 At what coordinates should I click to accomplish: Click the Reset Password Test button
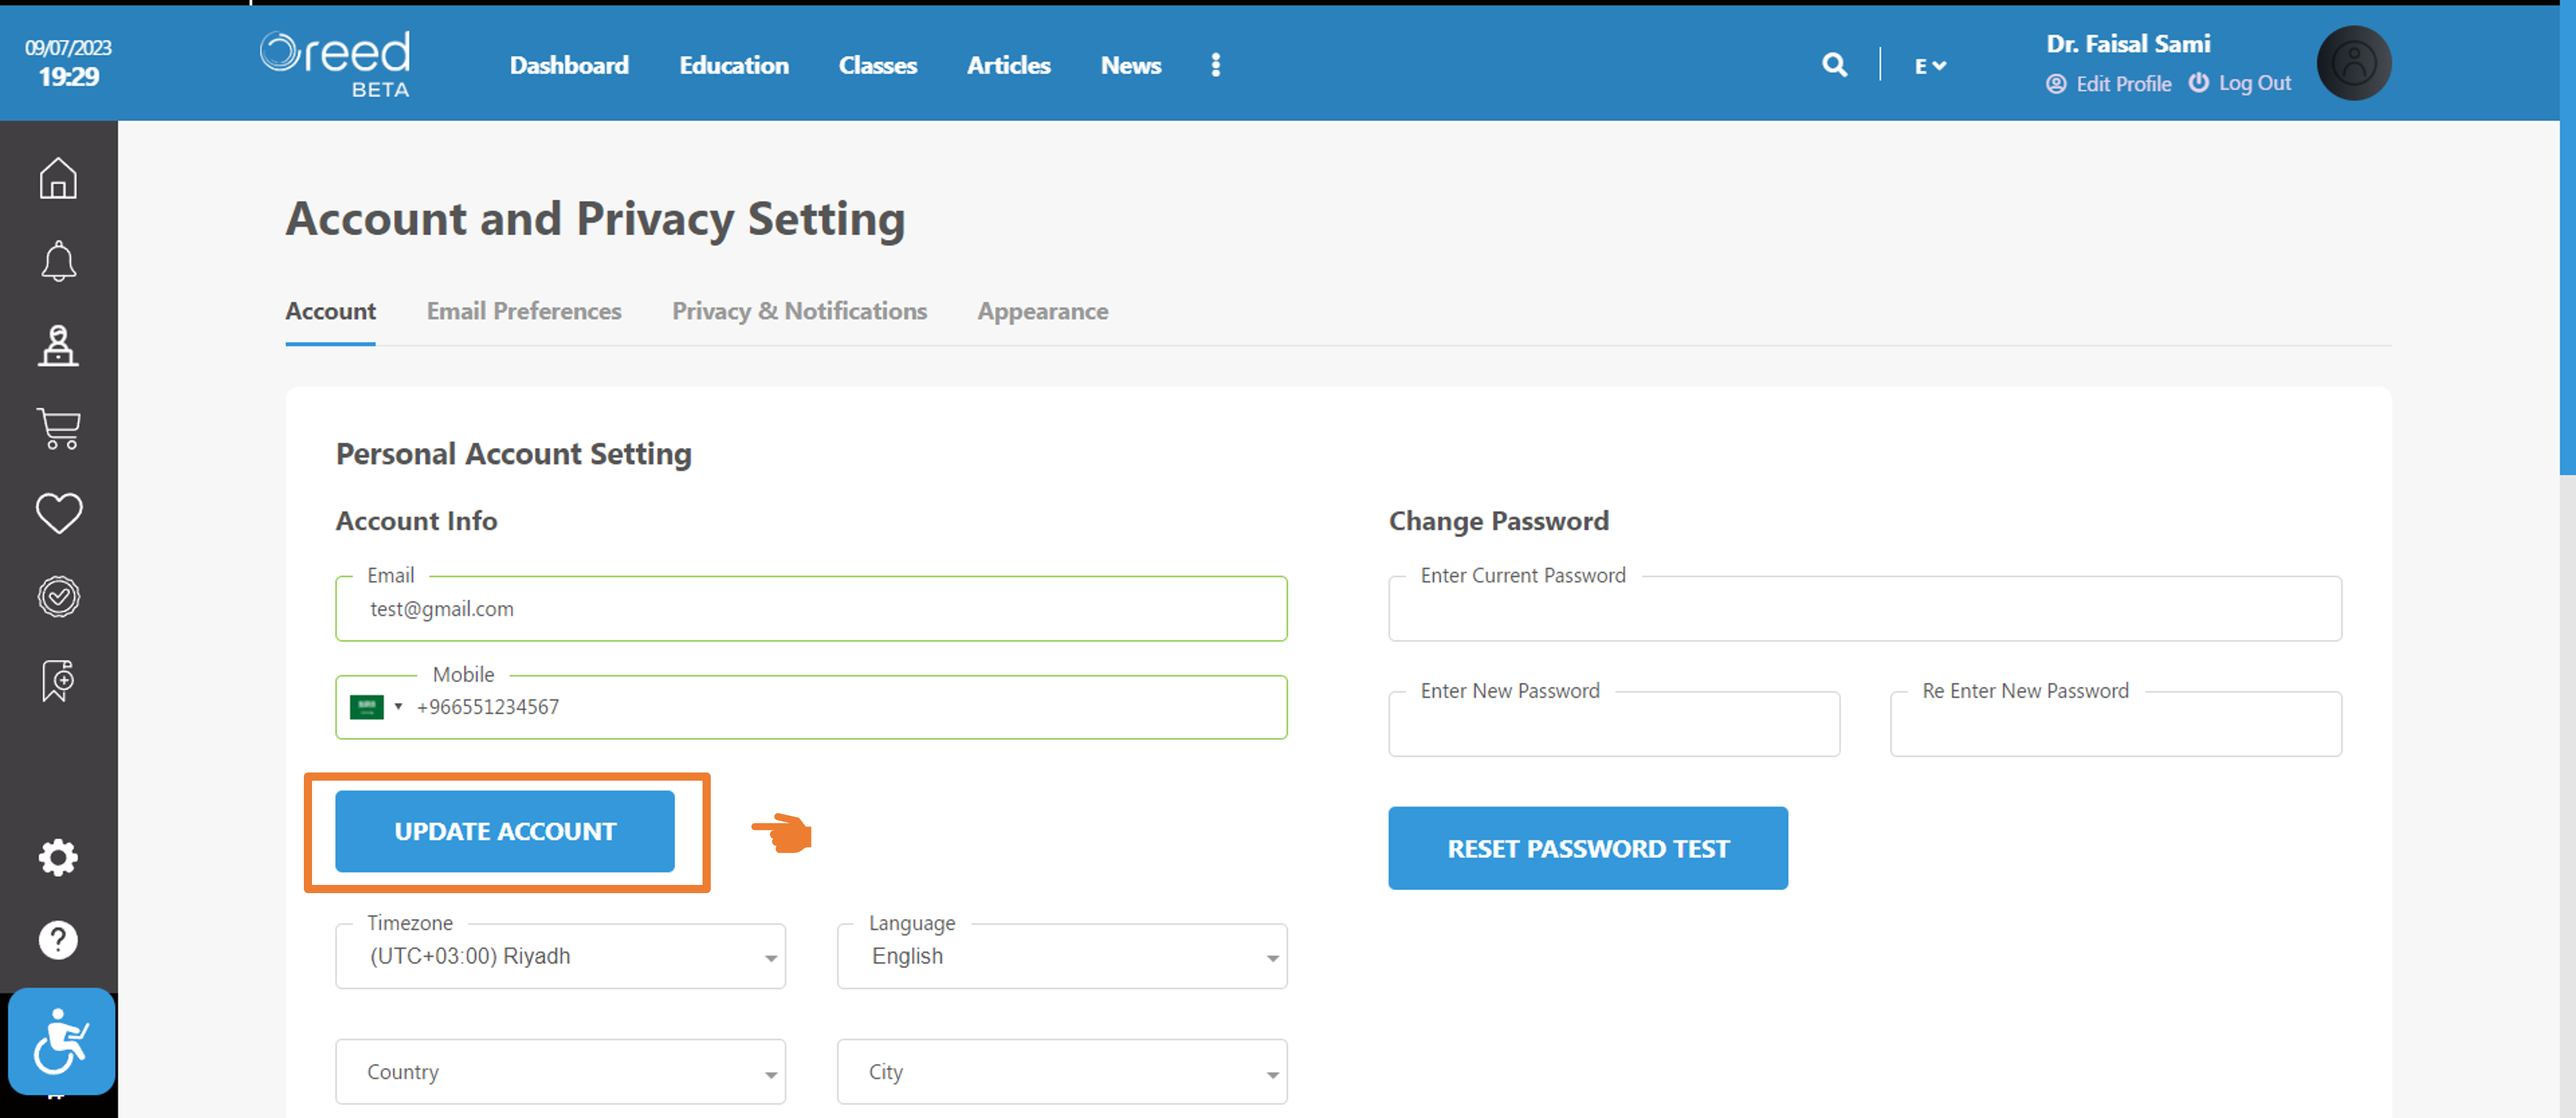1587,848
